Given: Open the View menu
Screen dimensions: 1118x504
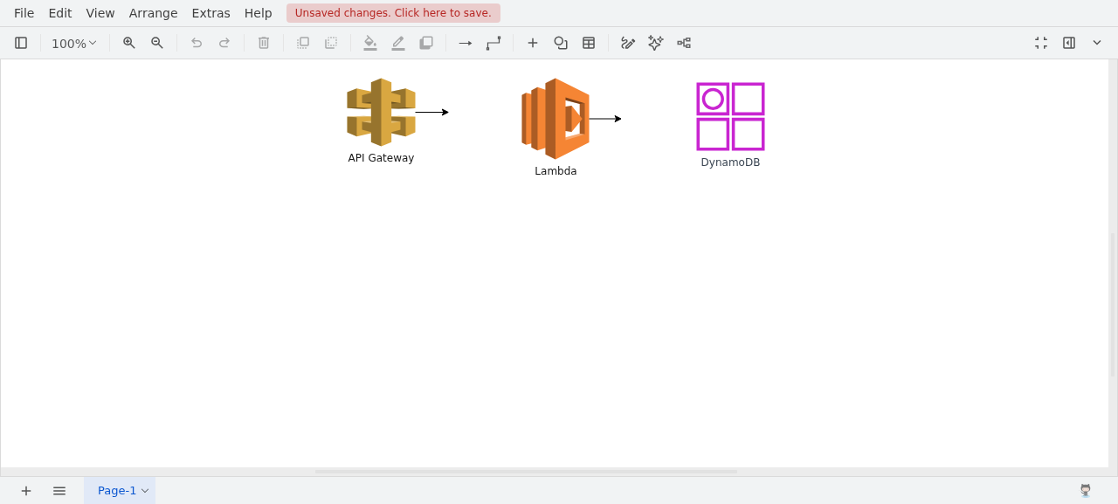Looking at the screenshot, I should [x=100, y=13].
